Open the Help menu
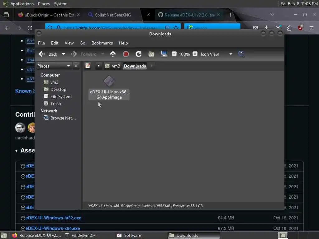 pos(123,43)
